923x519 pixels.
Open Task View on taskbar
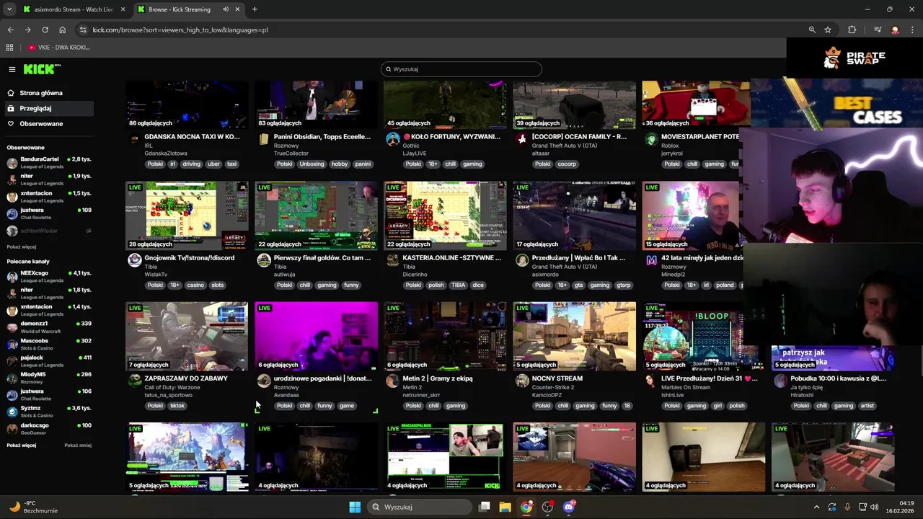click(x=485, y=507)
